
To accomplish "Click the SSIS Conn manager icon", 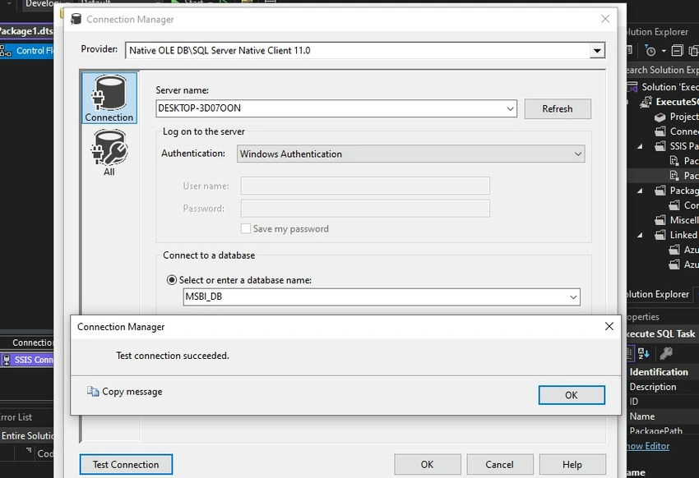I will [x=7, y=360].
